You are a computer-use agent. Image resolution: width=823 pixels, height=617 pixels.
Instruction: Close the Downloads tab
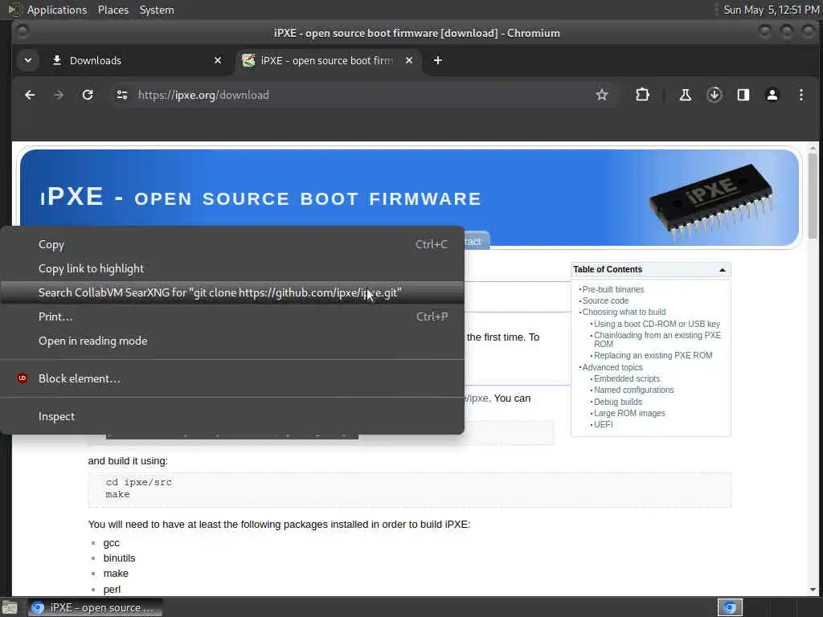pyautogui.click(x=218, y=60)
